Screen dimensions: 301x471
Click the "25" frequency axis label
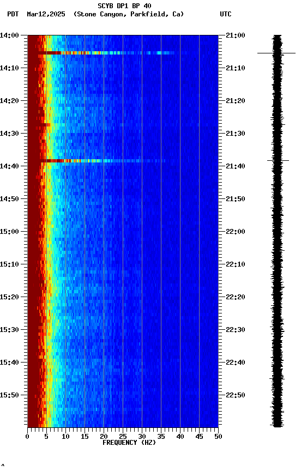pyautogui.click(x=123, y=437)
